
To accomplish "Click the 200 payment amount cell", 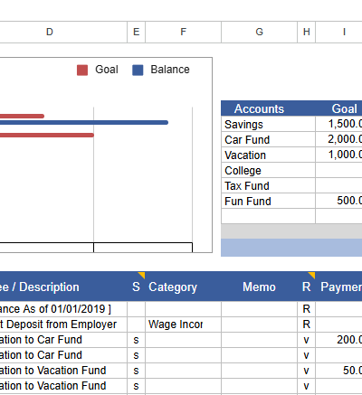I will click(x=339, y=340).
